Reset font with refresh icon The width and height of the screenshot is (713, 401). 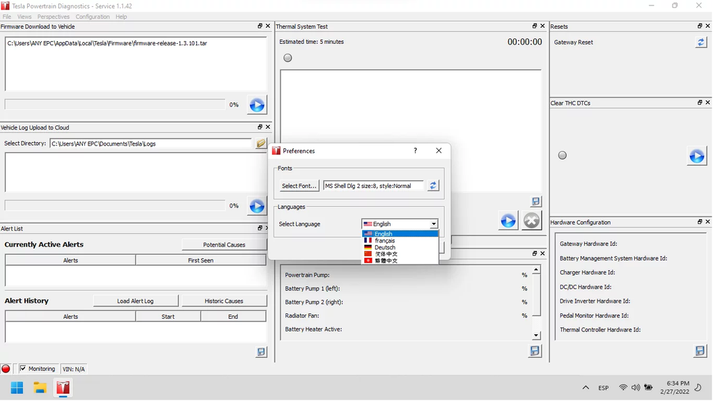pos(433,186)
